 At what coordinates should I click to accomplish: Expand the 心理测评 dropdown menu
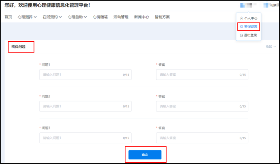(x=27, y=17)
